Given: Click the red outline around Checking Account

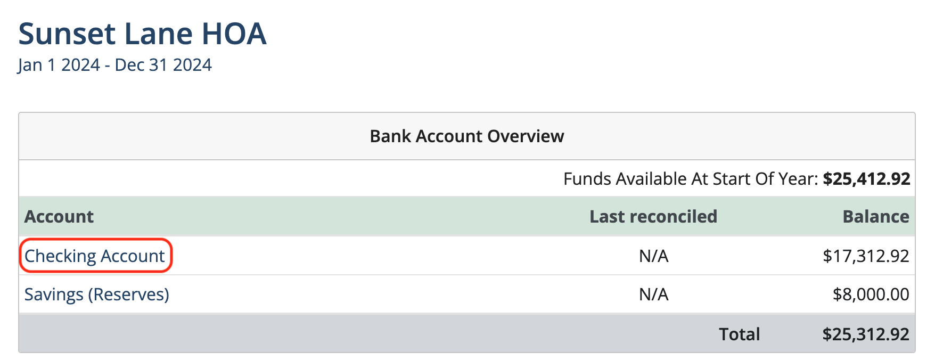Looking at the screenshot, I should coord(96,240).
